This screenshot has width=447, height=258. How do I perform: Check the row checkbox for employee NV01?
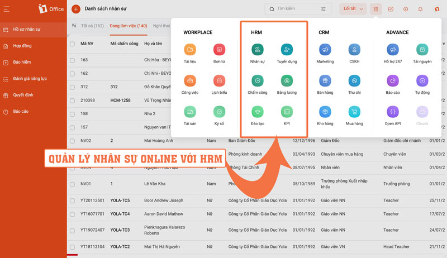[73, 184]
